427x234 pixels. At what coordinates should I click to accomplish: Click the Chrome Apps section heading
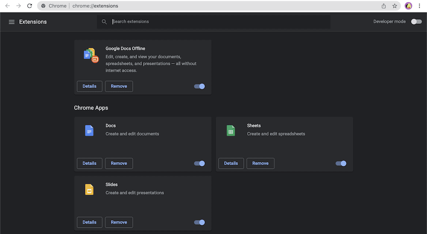tap(91, 108)
